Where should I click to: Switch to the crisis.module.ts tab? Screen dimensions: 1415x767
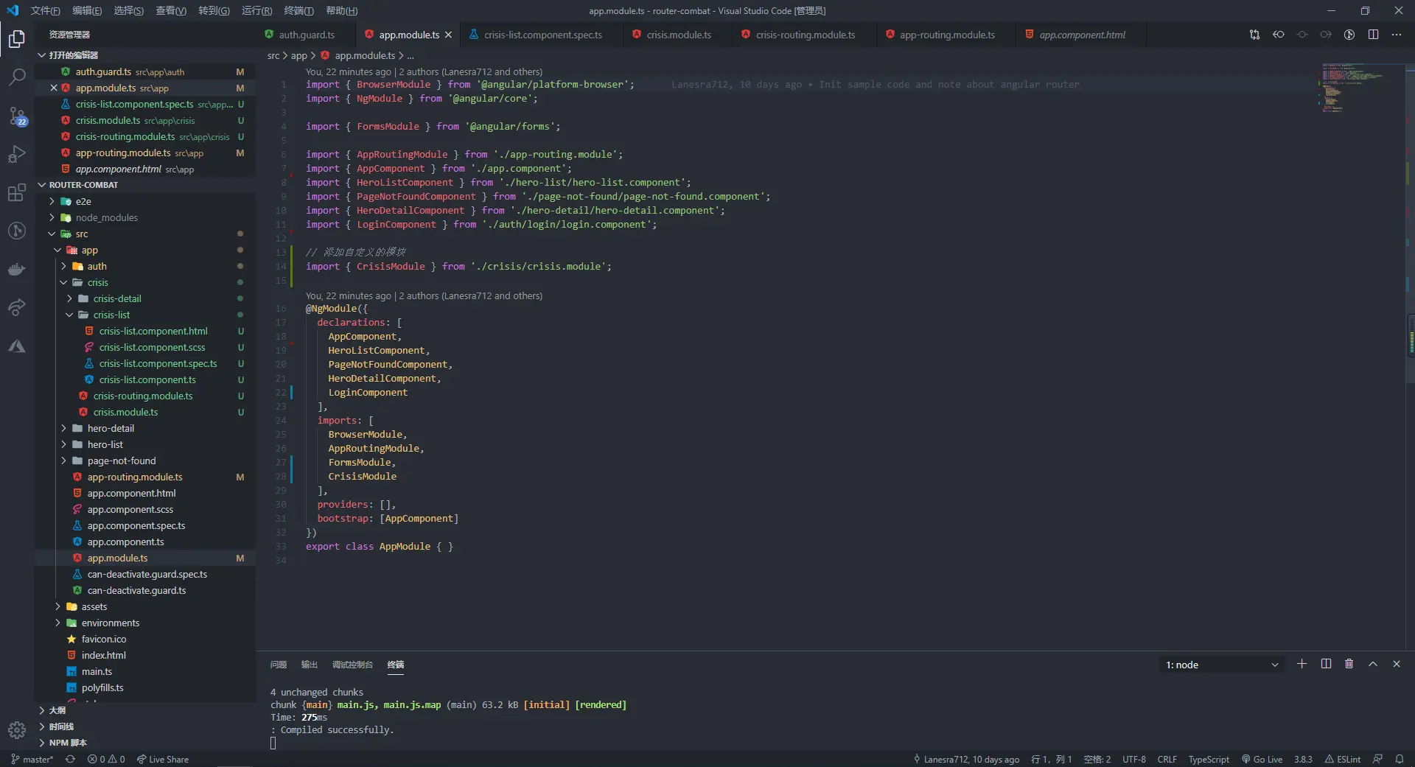tap(679, 35)
